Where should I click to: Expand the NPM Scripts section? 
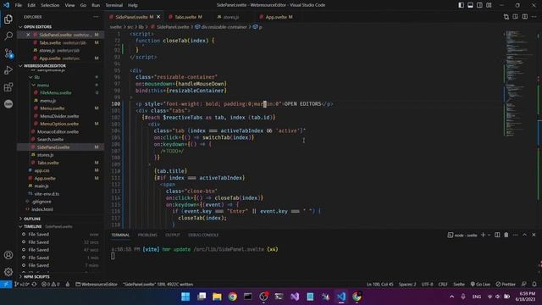(36, 277)
